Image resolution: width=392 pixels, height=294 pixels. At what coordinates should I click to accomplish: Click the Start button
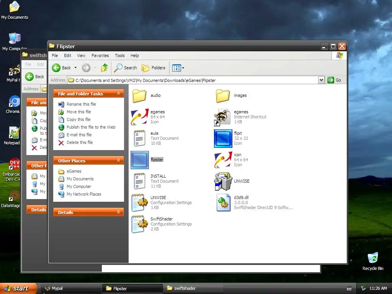click(18, 288)
